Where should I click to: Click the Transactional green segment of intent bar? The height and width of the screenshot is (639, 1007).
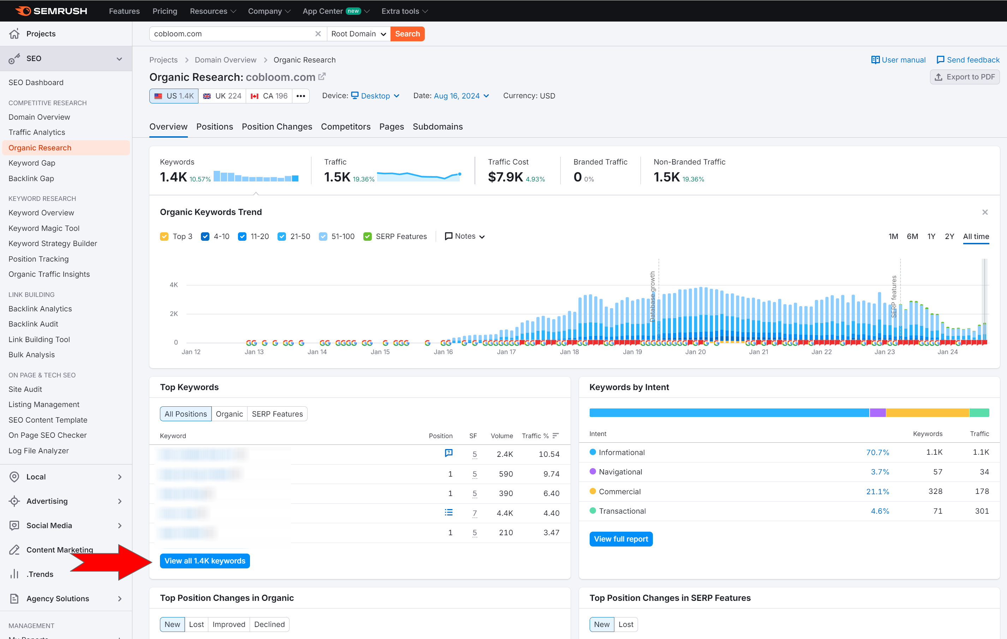[979, 413]
